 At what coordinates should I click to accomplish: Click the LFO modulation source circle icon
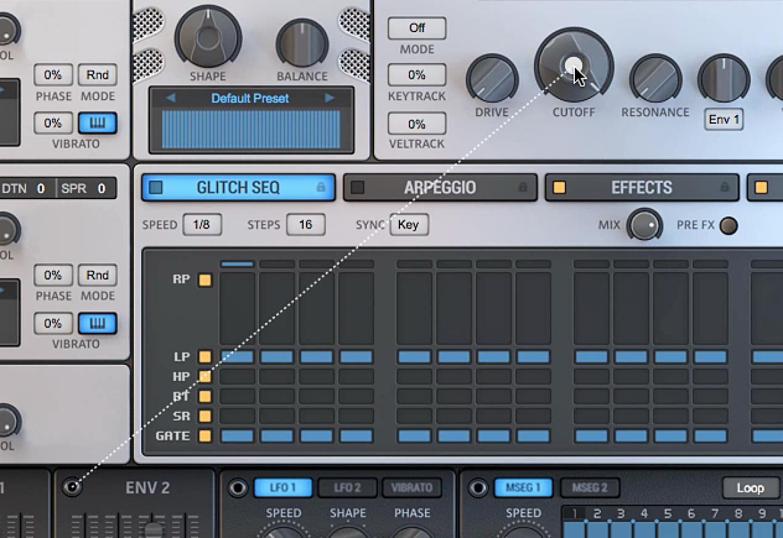click(x=238, y=488)
